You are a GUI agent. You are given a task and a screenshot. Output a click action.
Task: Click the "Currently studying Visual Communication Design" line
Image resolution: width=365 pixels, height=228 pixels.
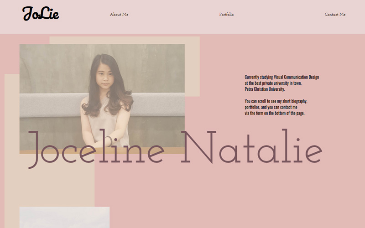point(282,78)
